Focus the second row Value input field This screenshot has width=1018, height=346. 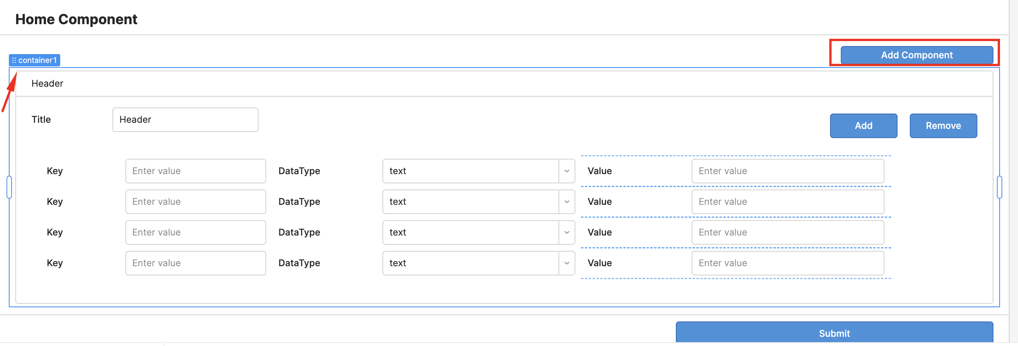point(787,202)
